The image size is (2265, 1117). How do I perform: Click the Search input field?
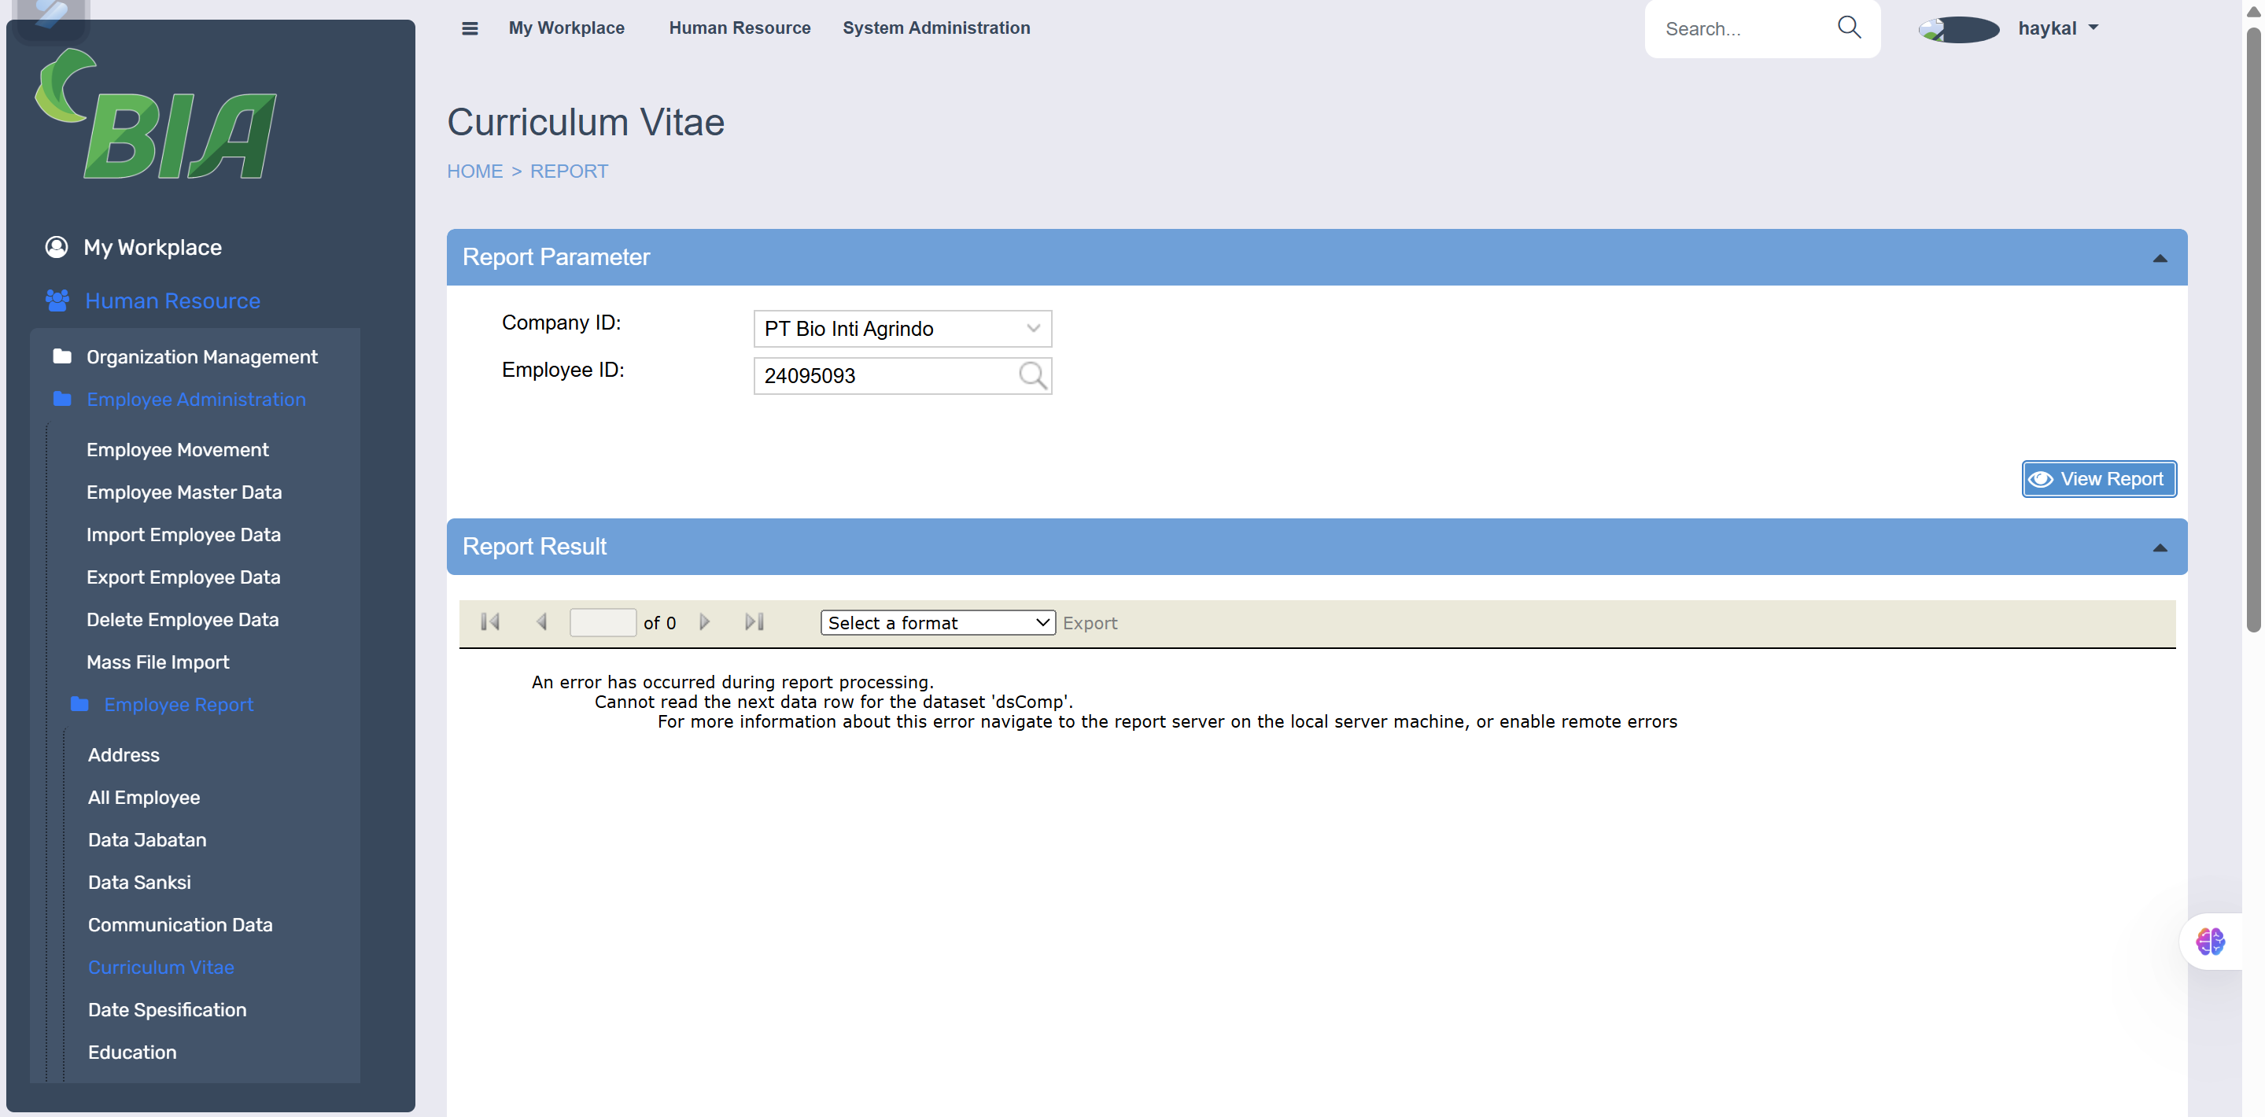pyautogui.click(x=1741, y=28)
